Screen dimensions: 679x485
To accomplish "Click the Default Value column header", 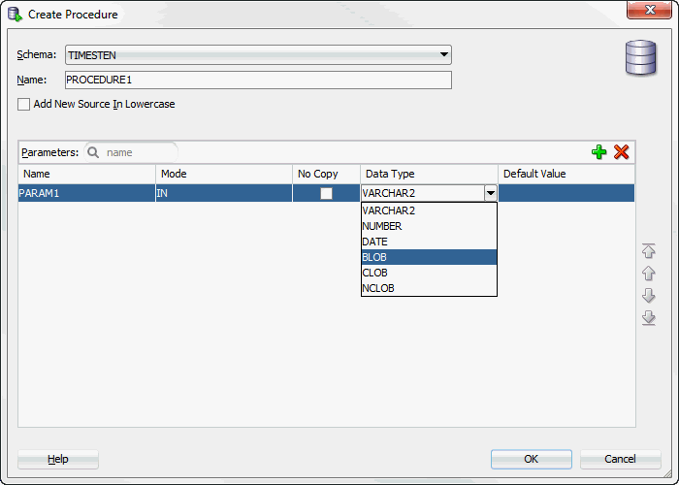I will (566, 174).
